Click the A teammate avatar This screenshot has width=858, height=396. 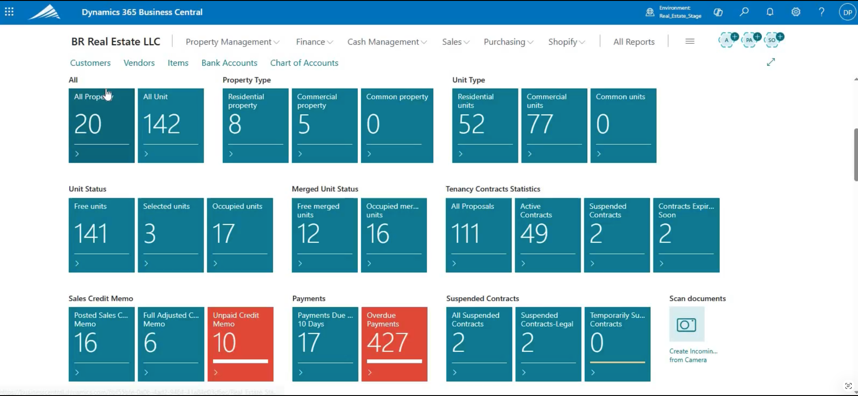pos(727,40)
